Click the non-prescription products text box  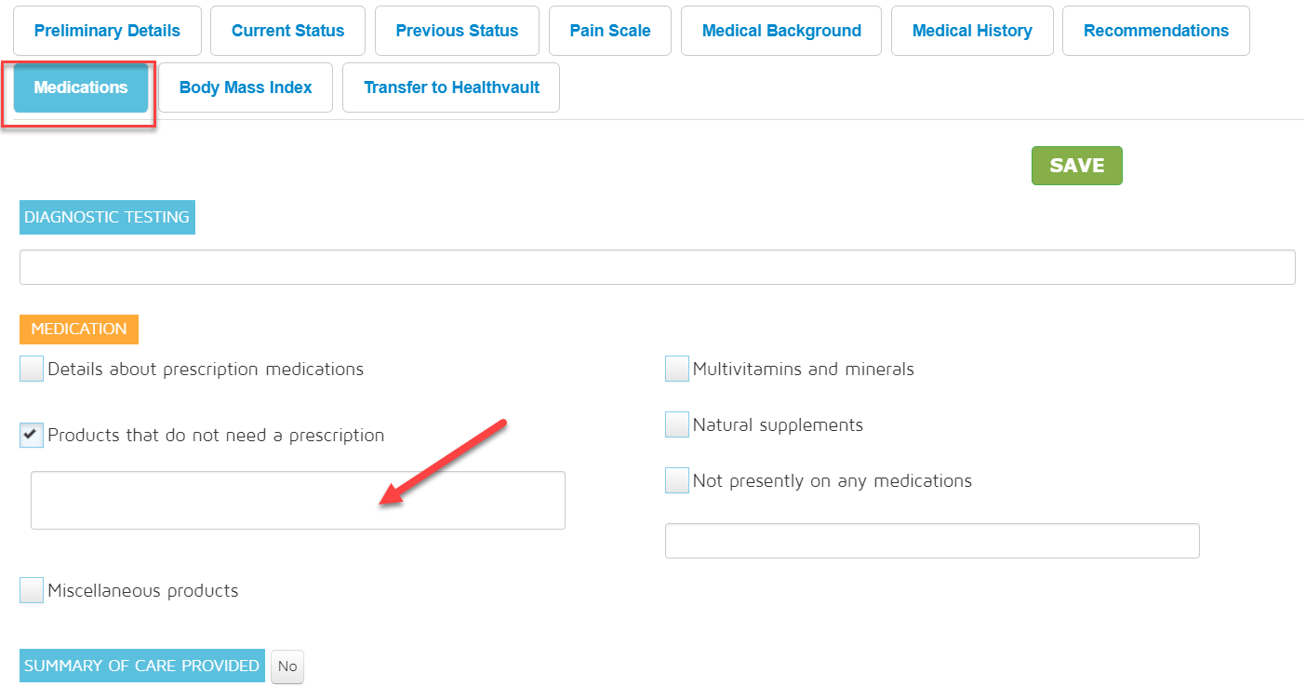tap(298, 501)
